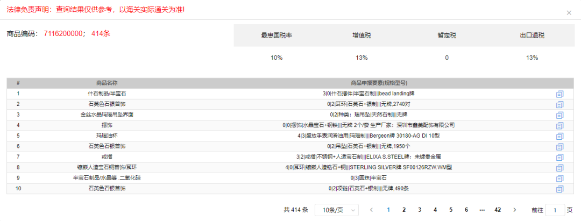
Task: Click the 无牌,490条 specification text
Action: 396,189
